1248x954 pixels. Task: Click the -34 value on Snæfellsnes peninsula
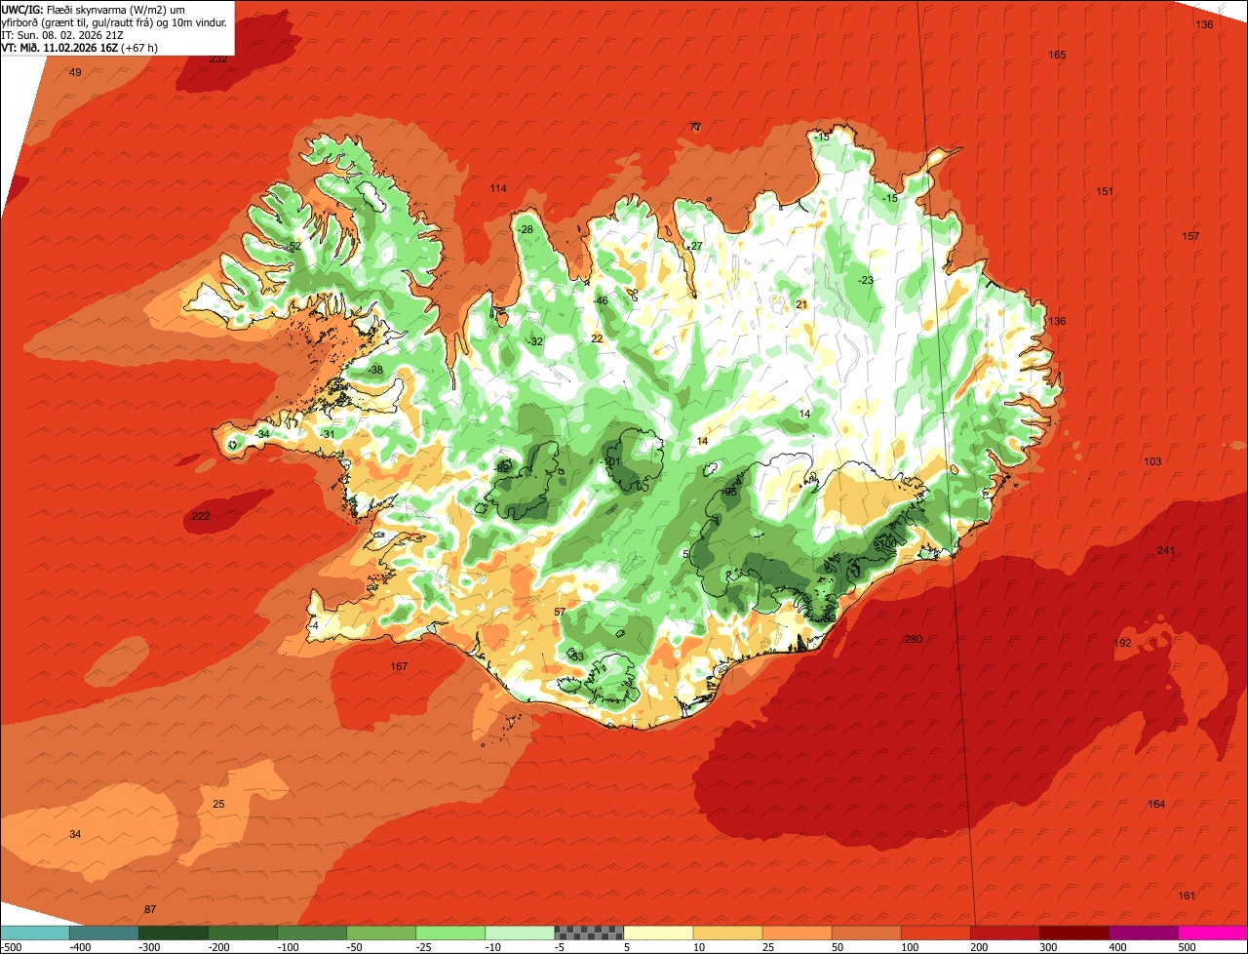(x=261, y=434)
